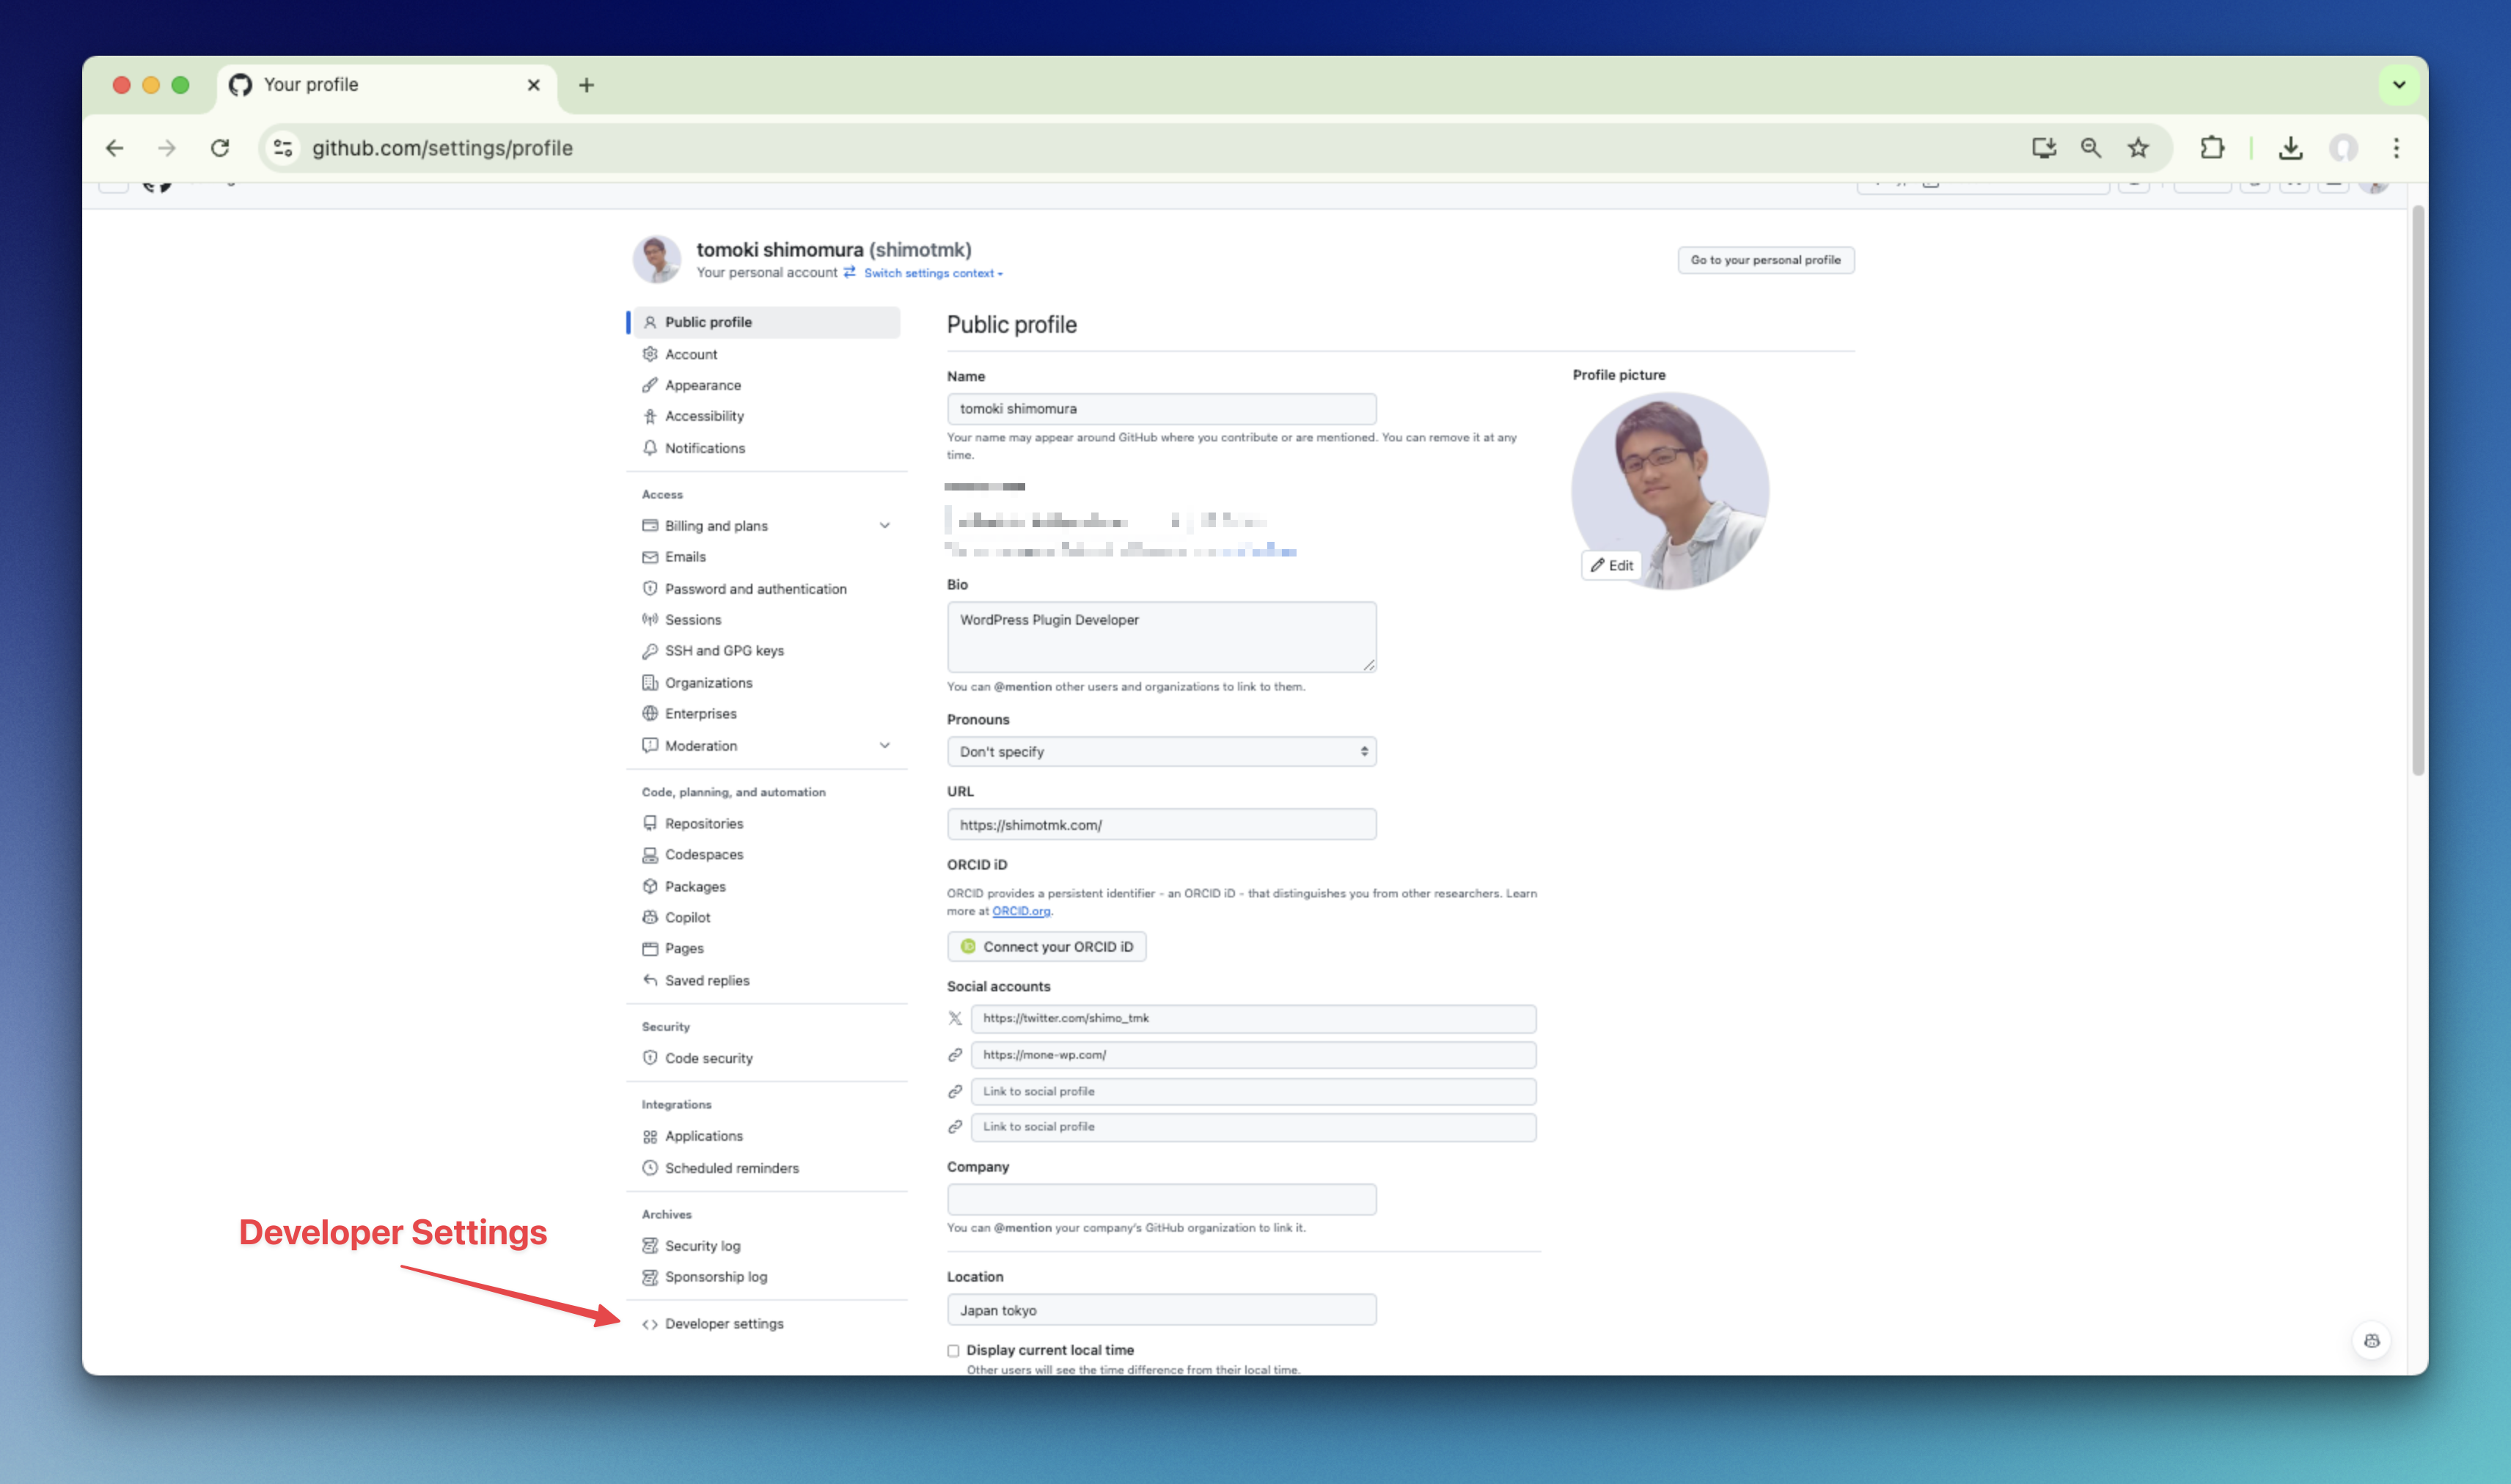The image size is (2511, 1484).
Task: Expand the Moderation chevron
Action: [x=884, y=746]
